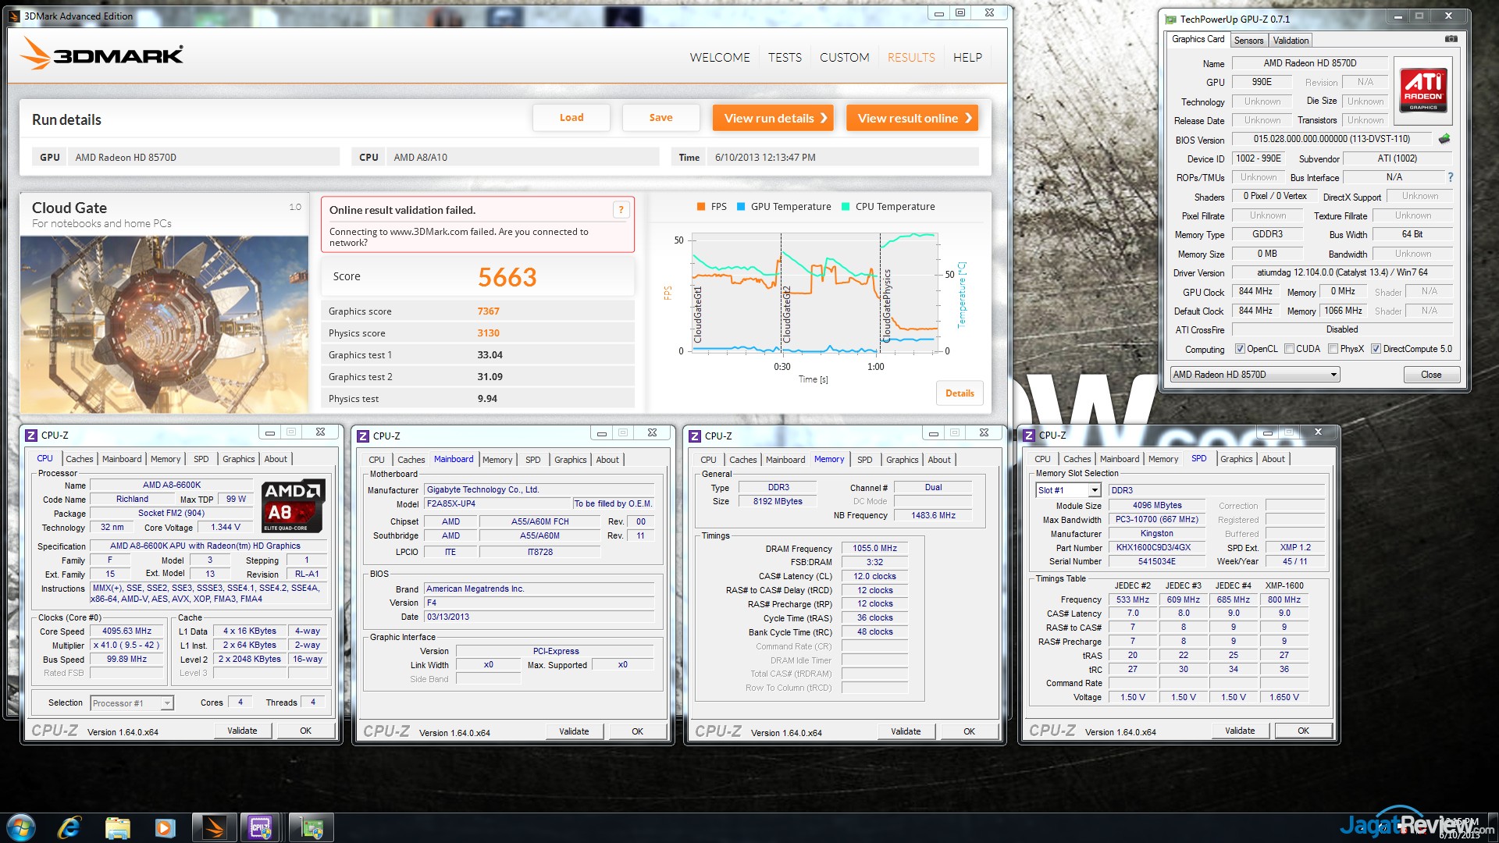Click the Cloud Gate preview thumbnail
This screenshot has width=1499, height=843.
pos(164,324)
